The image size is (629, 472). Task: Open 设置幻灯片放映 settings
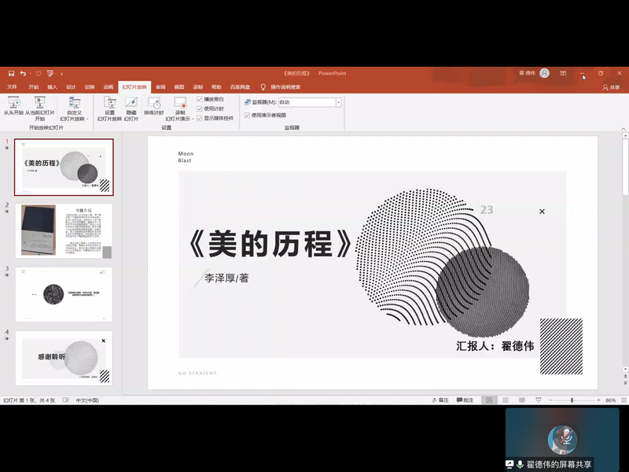pos(109,104)
